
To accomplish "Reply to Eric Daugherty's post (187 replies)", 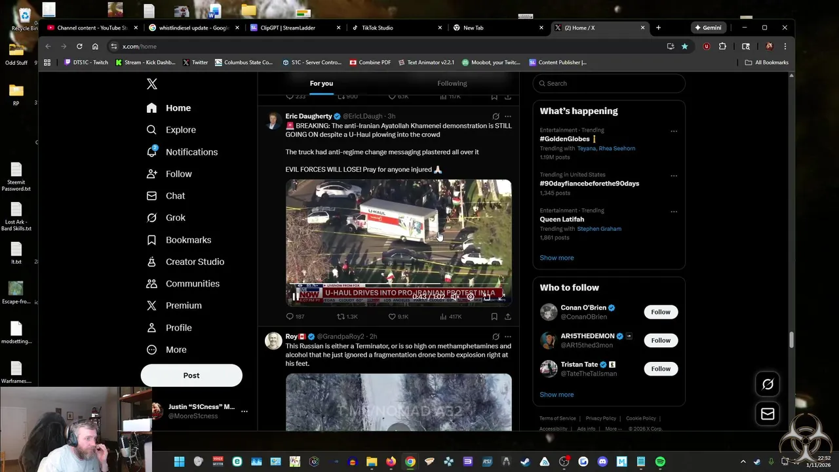I will 295,317.
